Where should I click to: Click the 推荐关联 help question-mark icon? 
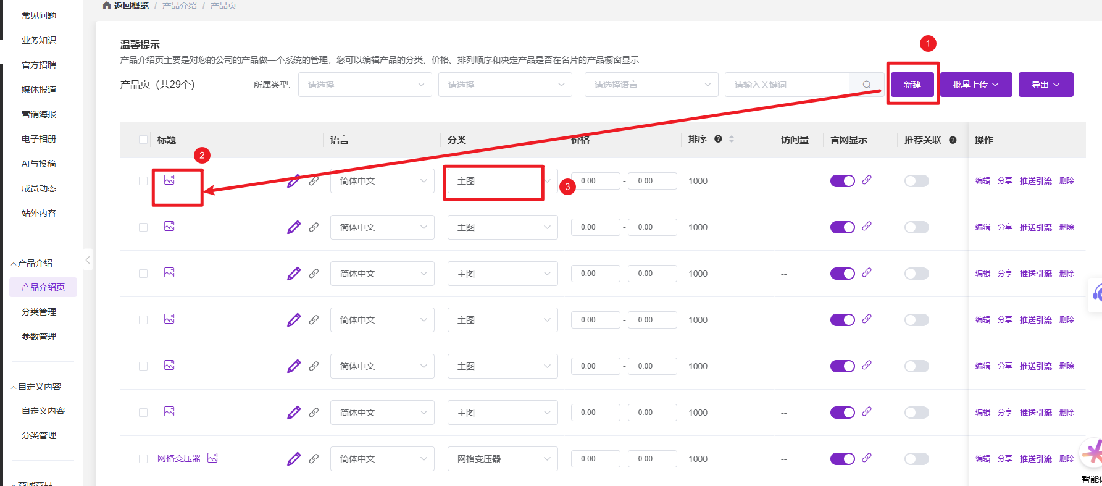[x=953, y=140]
